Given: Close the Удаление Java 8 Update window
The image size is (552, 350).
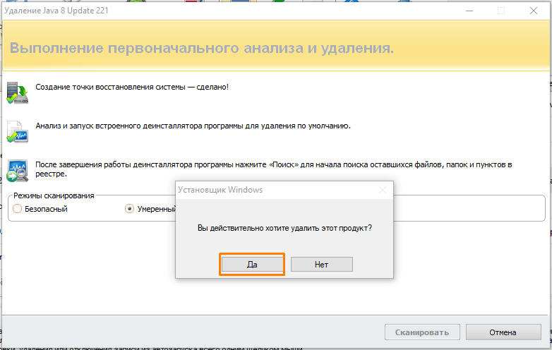Looking at the screenshot, I should tap(534, 11).
